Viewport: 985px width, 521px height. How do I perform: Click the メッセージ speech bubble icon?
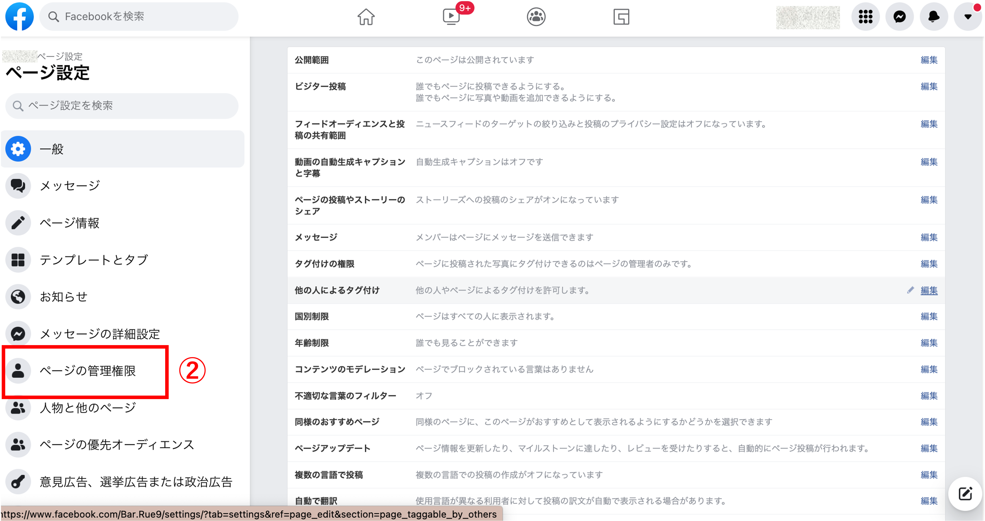[18, 186]
